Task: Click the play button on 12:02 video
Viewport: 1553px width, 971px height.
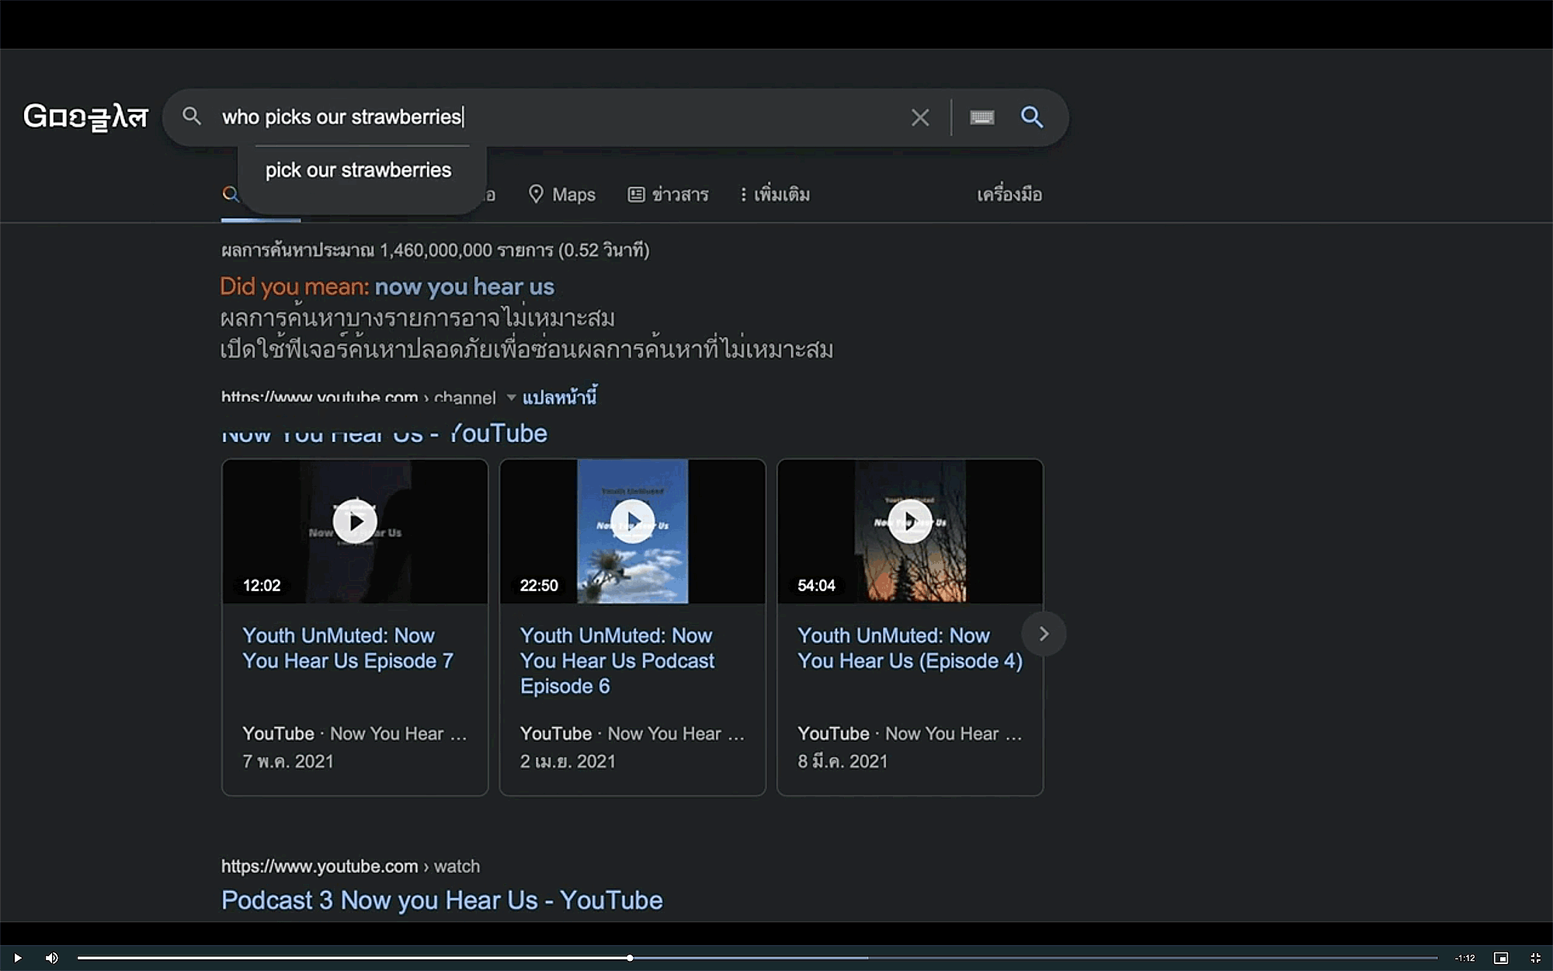Action: [354, 521]
